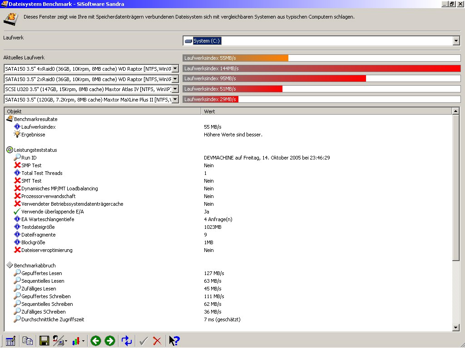
Task: Select the Zufälliges Lesen row
Action: tap(228, 288)
